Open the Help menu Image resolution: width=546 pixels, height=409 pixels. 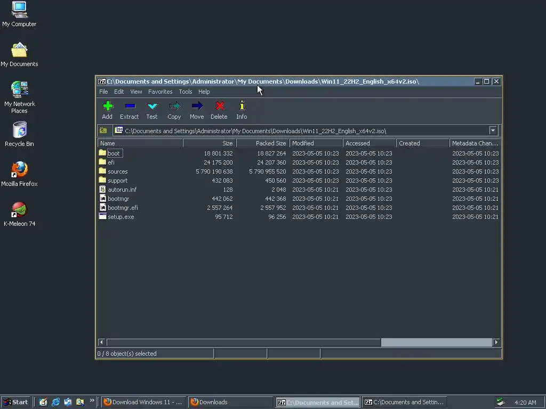coord(204,92)
